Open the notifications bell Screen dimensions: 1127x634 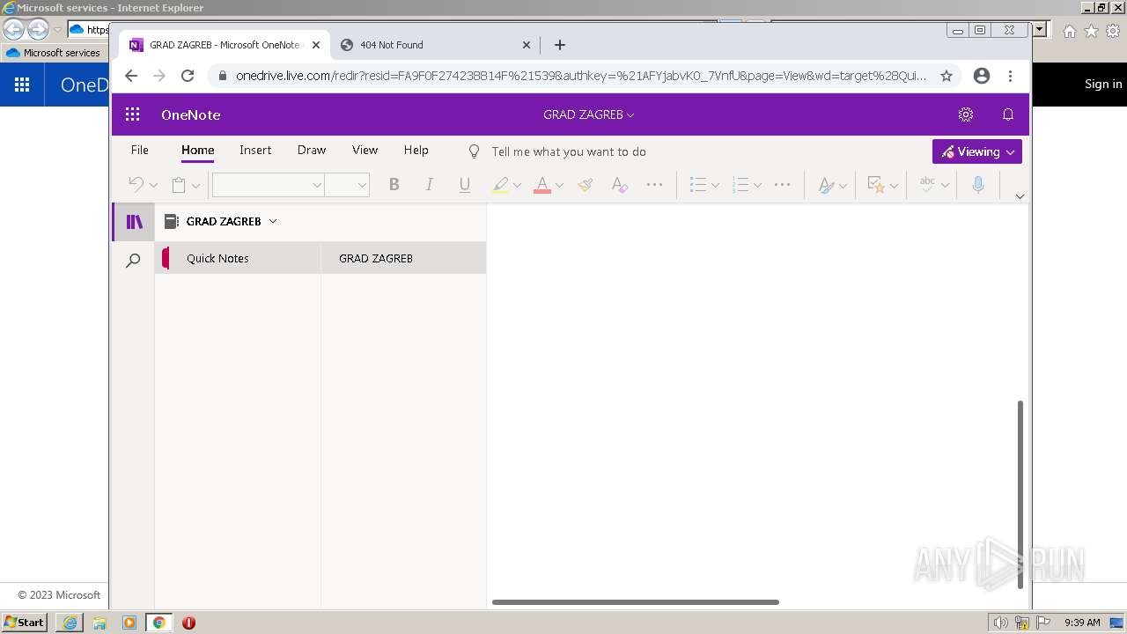point(1008,114)
